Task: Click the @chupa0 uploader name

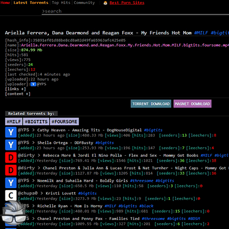Action: pyautogui.click(x=28, y=193)
